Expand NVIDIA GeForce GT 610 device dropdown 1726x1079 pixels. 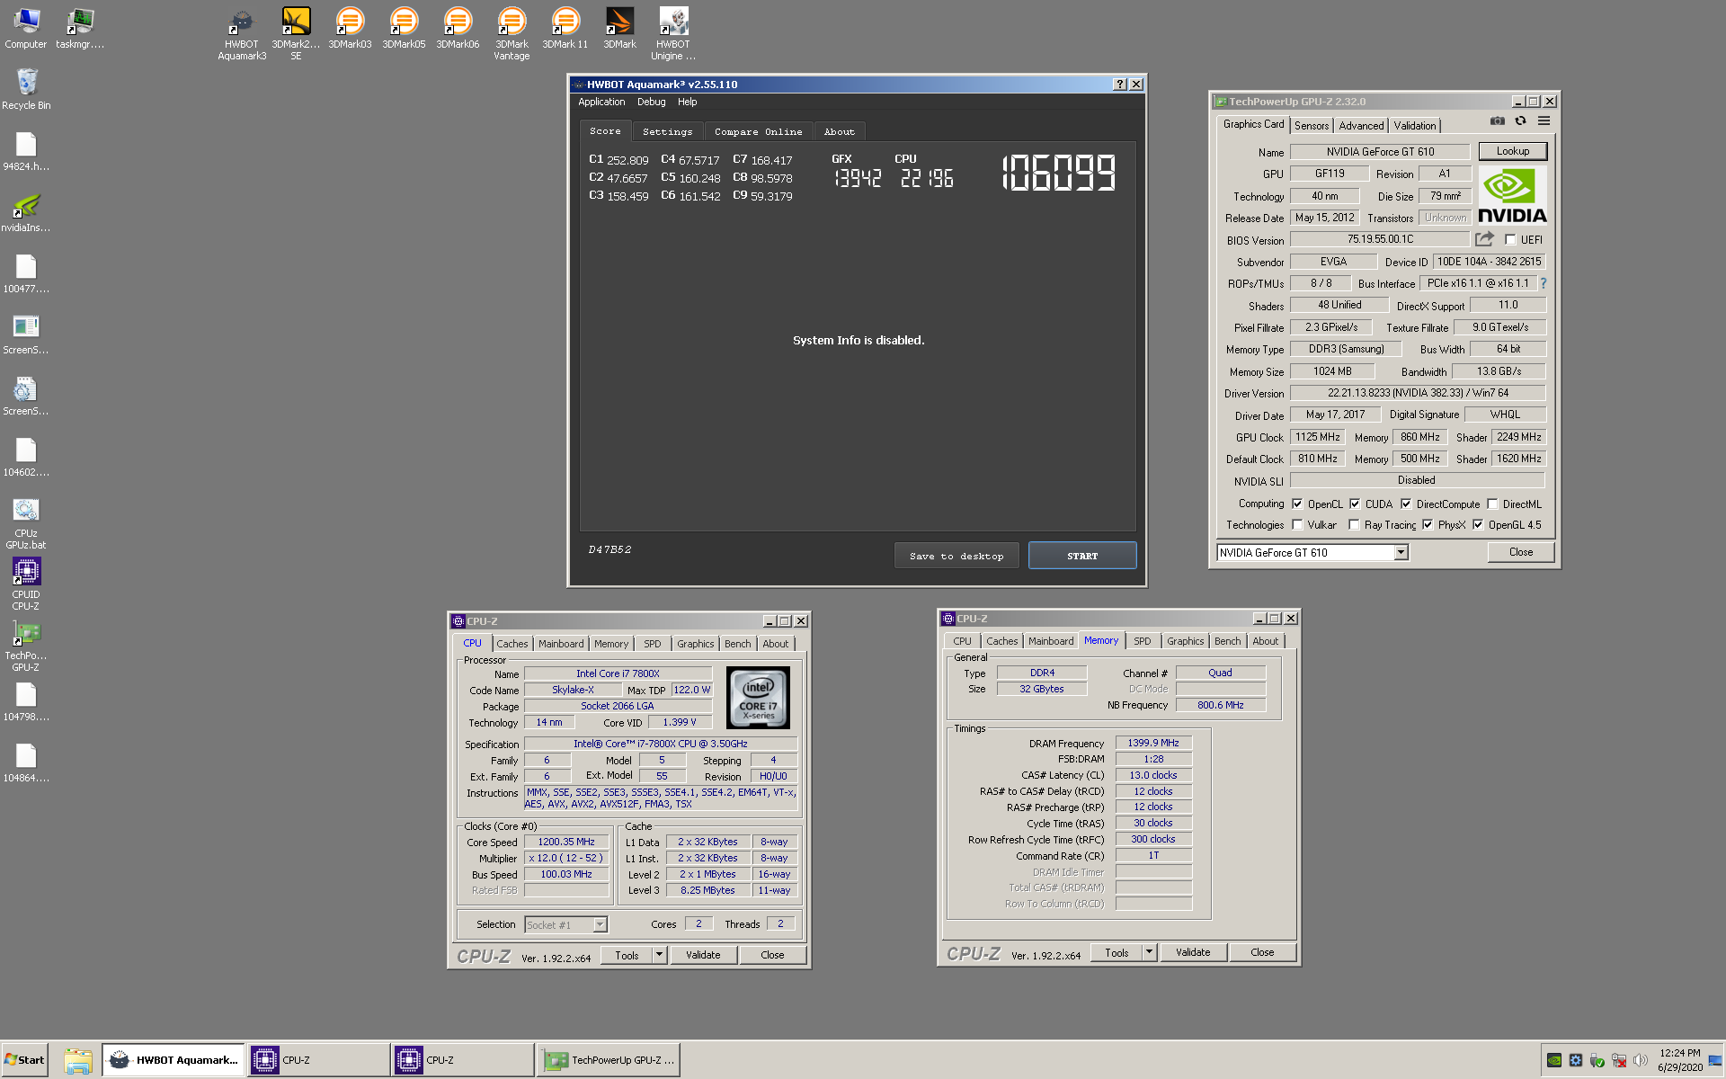click(x=1401, y=553)
